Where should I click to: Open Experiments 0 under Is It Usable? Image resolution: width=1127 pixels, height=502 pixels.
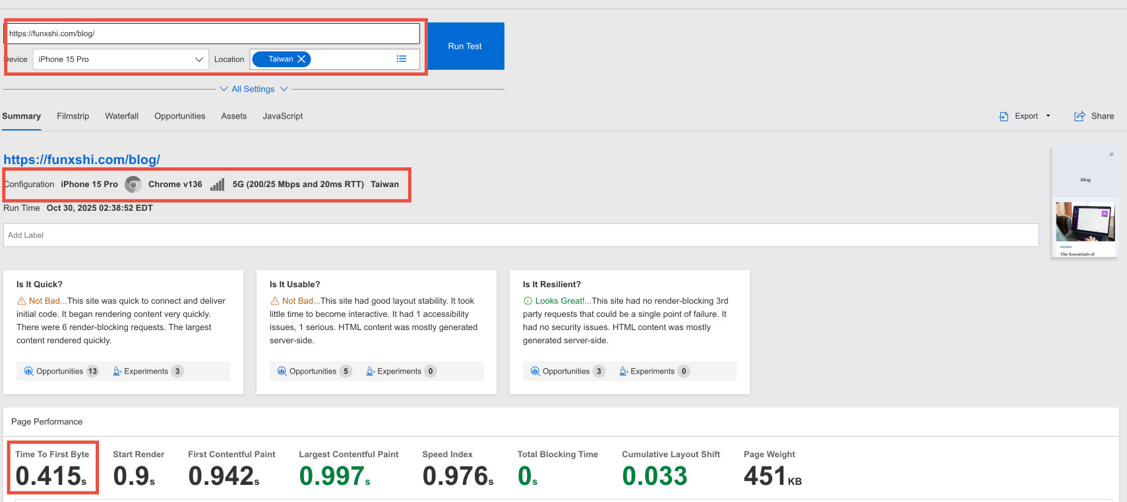click(401, 372)
